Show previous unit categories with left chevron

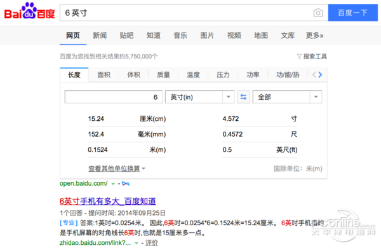point(314,74)
